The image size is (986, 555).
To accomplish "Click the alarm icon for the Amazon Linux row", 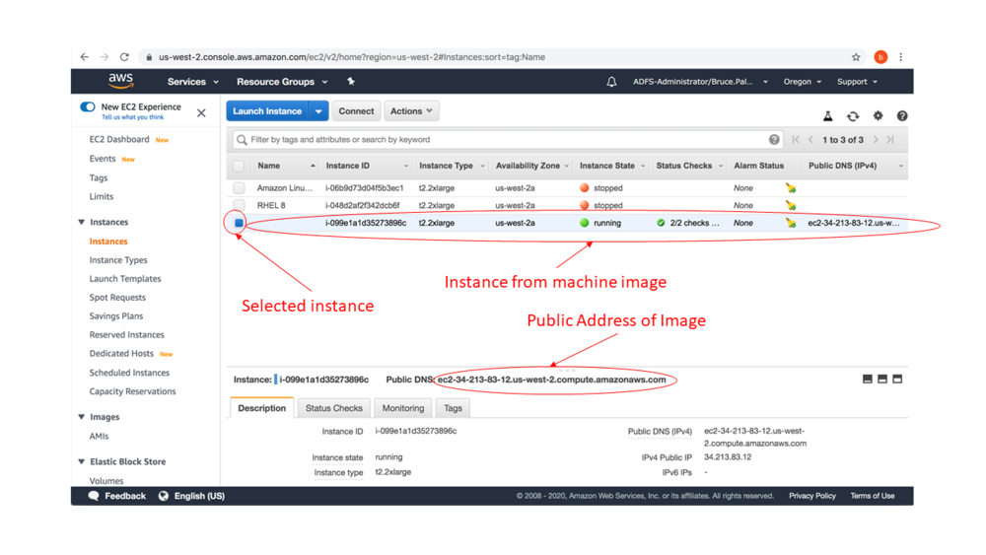I will pos(791,188).
